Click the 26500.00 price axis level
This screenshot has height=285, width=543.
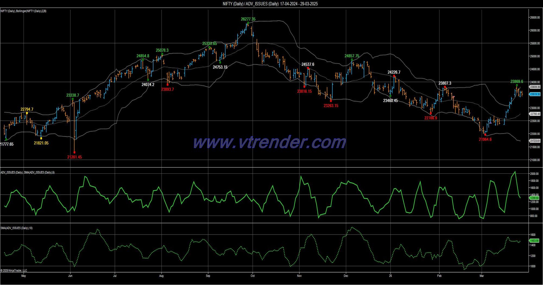tap(535, 17)
